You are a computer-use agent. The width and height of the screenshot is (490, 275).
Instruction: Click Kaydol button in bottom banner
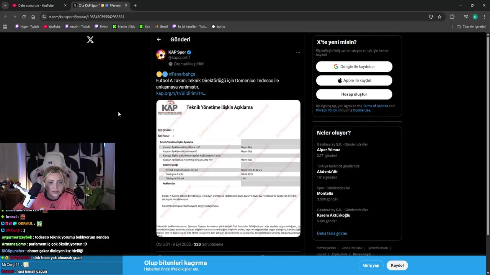tap(397, 265)
